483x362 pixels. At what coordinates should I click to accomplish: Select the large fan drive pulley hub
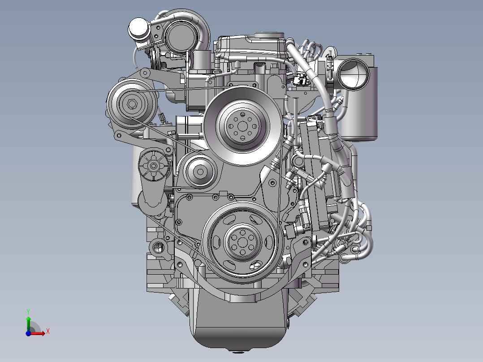point(243,126)
